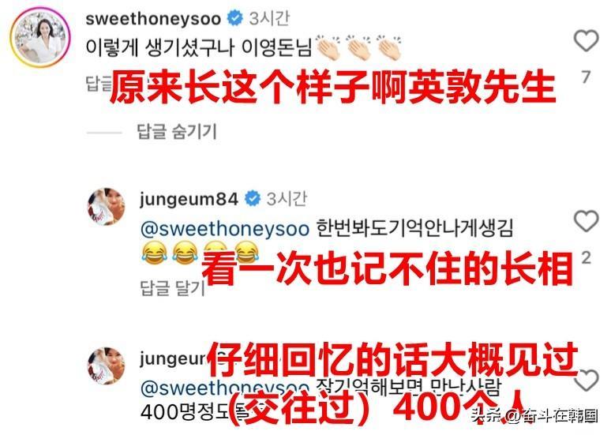View likes by clicking the count 2
The height and width of the screenshot is (435, 611).
[x=586, y=257]
